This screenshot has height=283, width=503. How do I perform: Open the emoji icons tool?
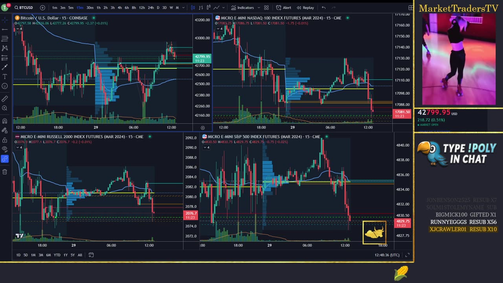point(5,86)
